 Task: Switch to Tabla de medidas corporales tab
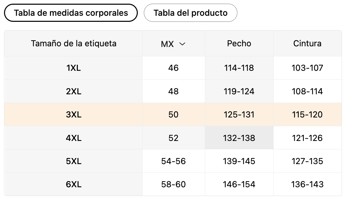71,13
